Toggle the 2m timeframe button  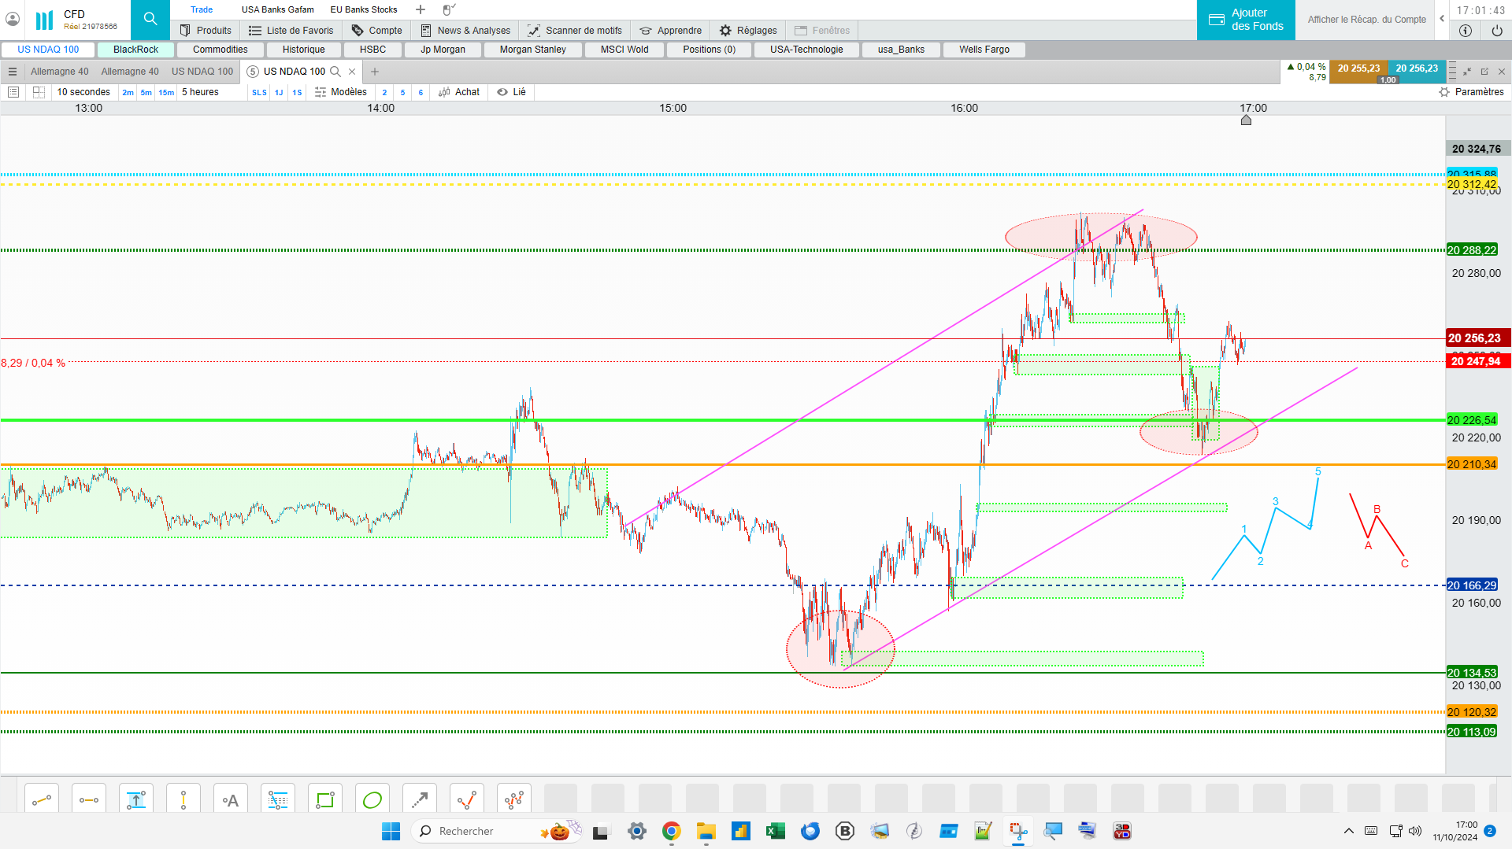[128, 93]
